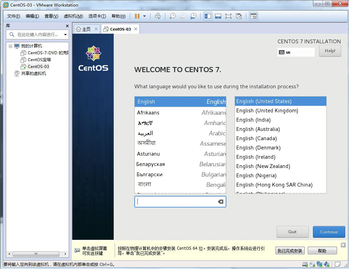Send Ctrl+Alt+Del to the virtual machine
Viewport: 349px width, 269px height.
point(158,16)
